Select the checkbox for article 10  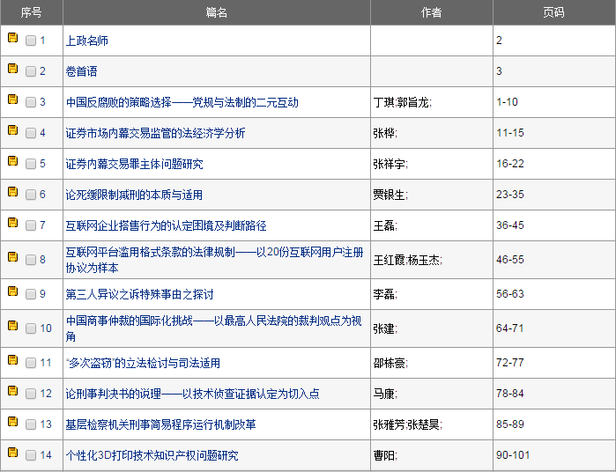(x=31, y=329)
